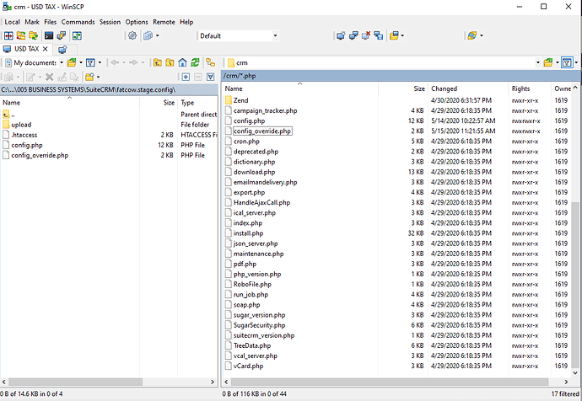
Task: Expand the Saved Sessions folder dropdown arrow
Action: 402,35
